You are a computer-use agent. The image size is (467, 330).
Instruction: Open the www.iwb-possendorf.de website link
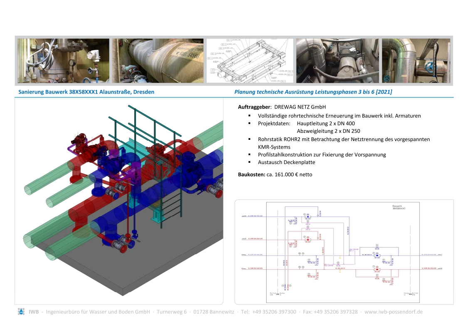pos(393,312)
